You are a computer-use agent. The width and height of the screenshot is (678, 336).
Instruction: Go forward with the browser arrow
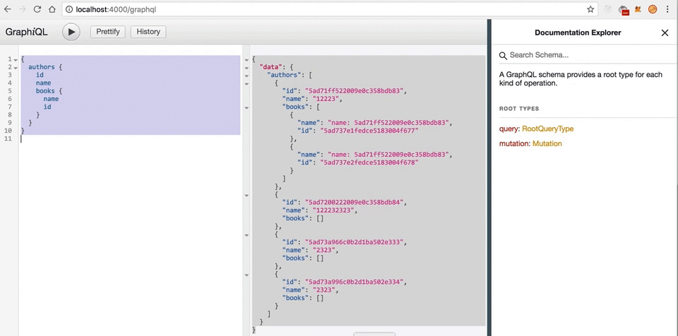[23, 9]
